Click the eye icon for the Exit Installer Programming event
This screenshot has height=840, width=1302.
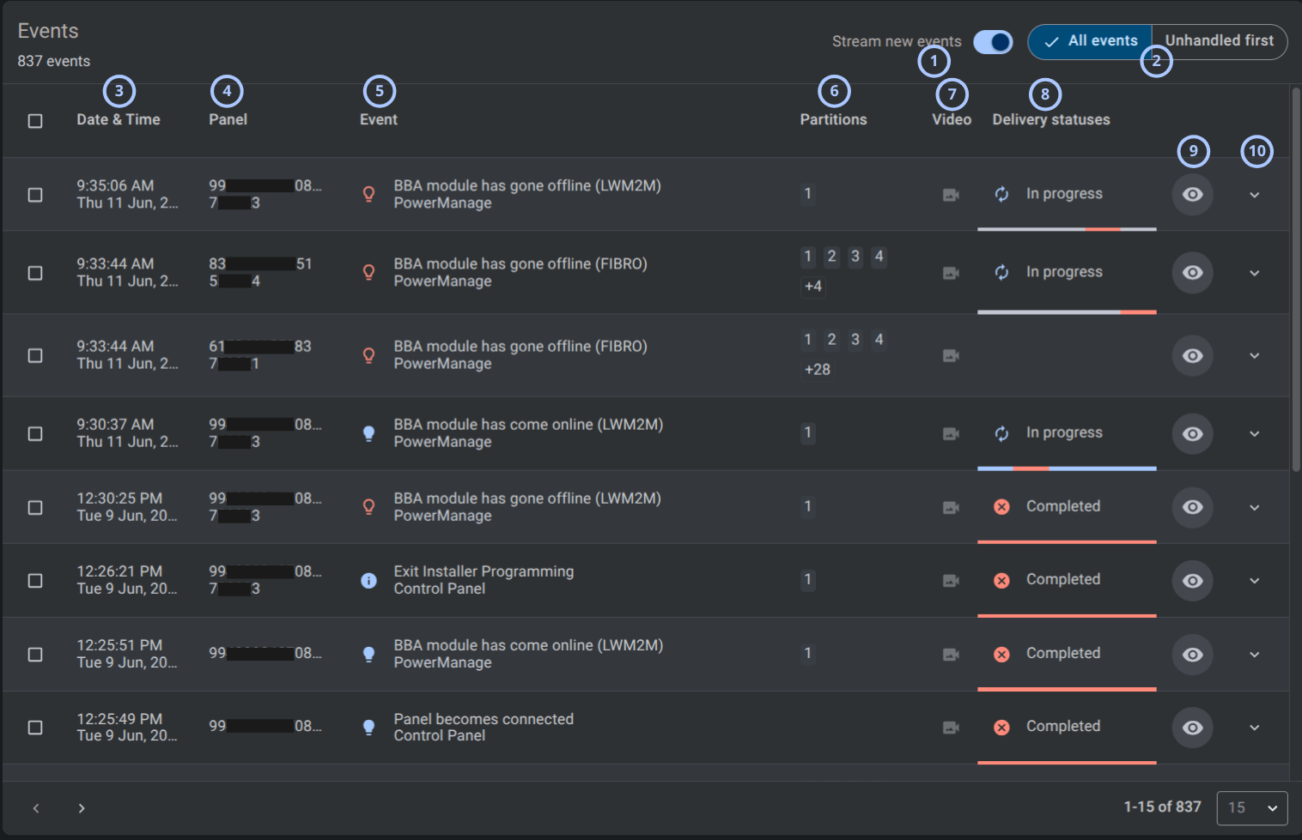point(1193,581)
